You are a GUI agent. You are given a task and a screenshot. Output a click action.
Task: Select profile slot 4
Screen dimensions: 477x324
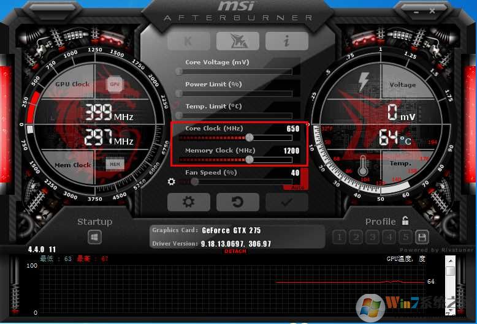389,237
